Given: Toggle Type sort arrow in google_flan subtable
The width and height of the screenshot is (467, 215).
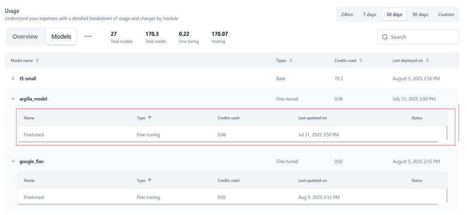Looking at the screenshot, I should click(x=150, y=181).
